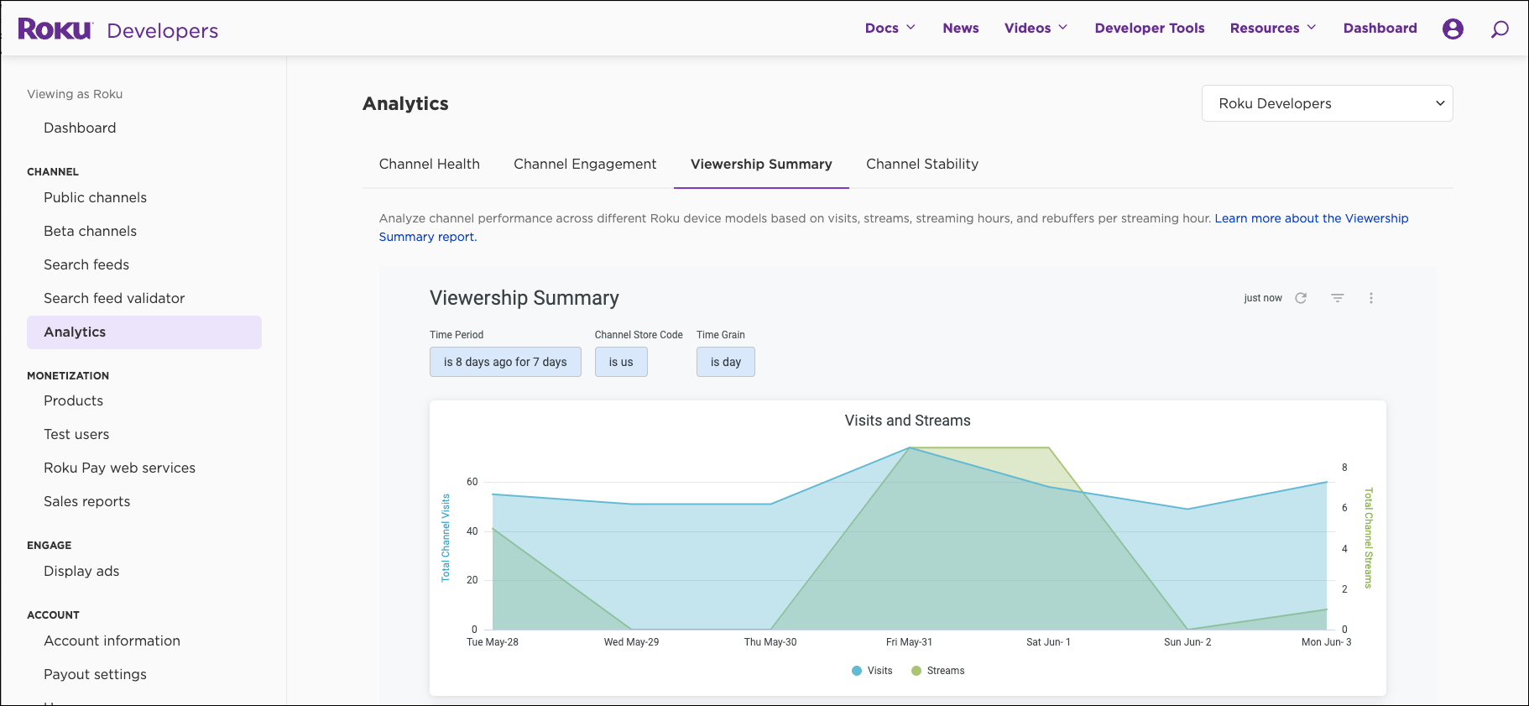Screen dimensions: 1529x706
Task: Expand the Resources dropdown menu
Action: click(x=1272, y=28)
